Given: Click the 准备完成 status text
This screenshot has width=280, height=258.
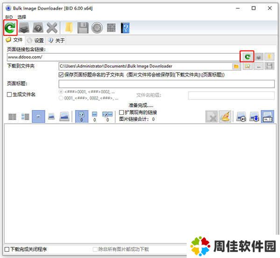Looking at the screenshot, I should coord(141,105).
